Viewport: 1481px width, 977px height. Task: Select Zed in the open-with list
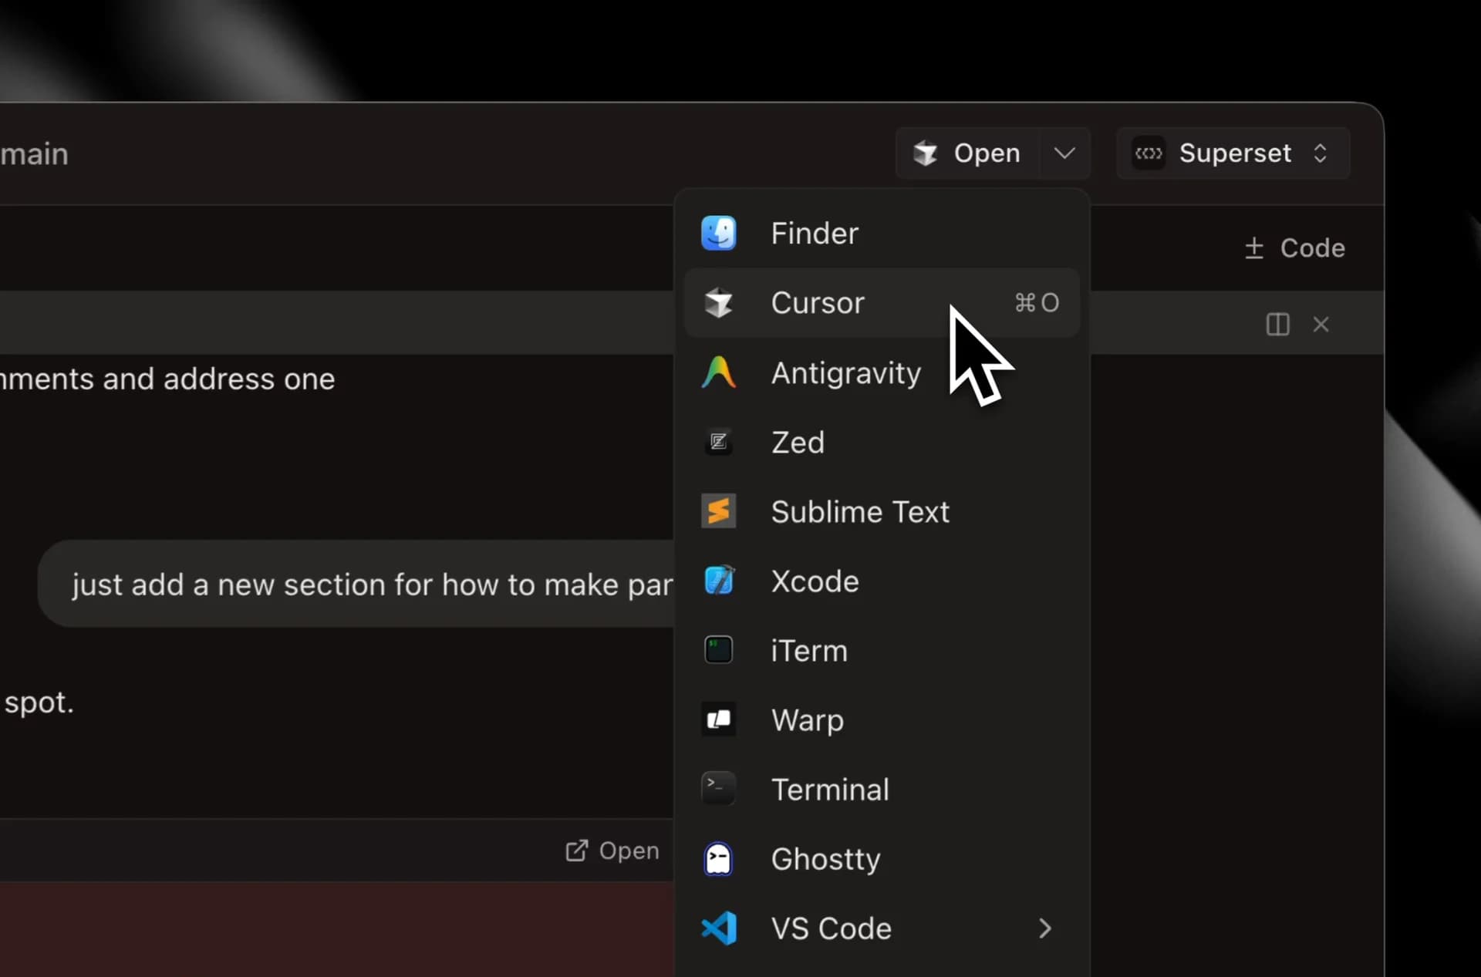tap(798, 442)
